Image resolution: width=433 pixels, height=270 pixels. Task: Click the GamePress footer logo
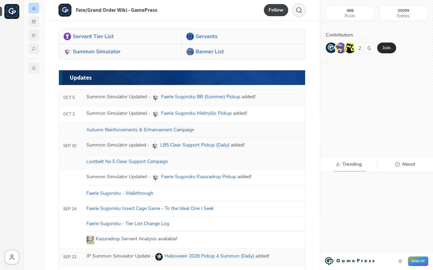tap(350, 261)
